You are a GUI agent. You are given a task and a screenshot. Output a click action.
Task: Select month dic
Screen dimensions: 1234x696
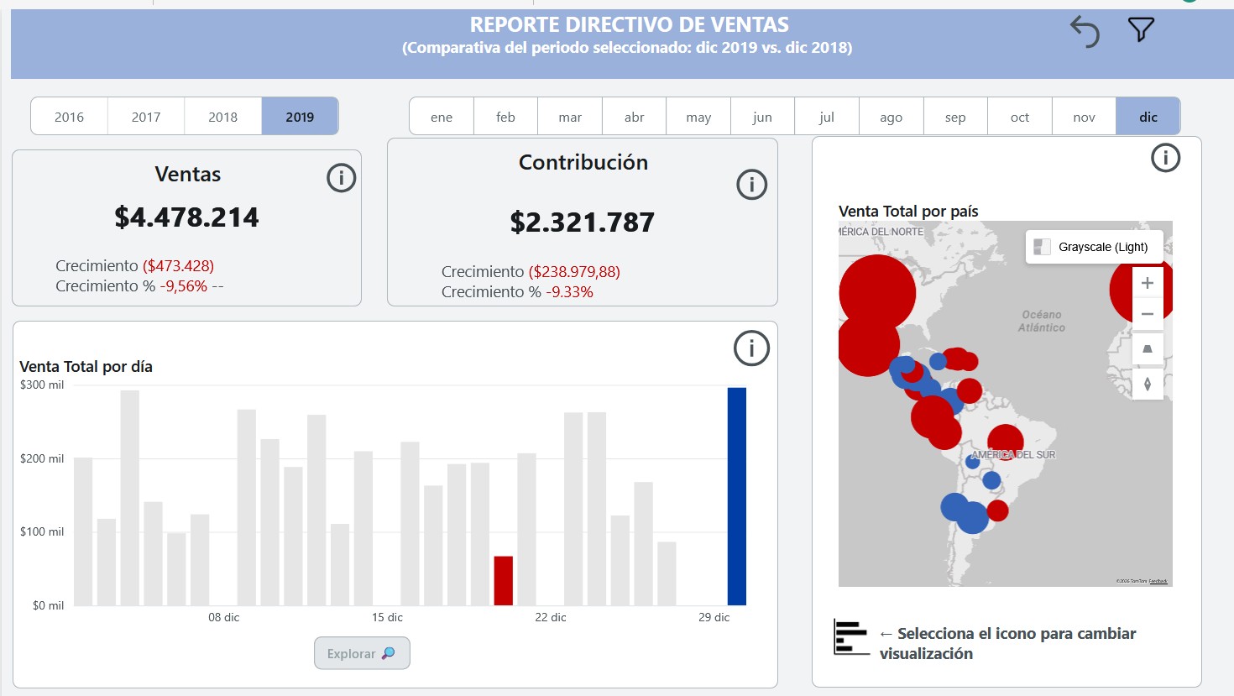coord(1148,117)
